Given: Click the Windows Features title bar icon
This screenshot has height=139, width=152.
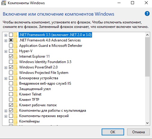Looking at the screenshot, I should coord(4,3).
